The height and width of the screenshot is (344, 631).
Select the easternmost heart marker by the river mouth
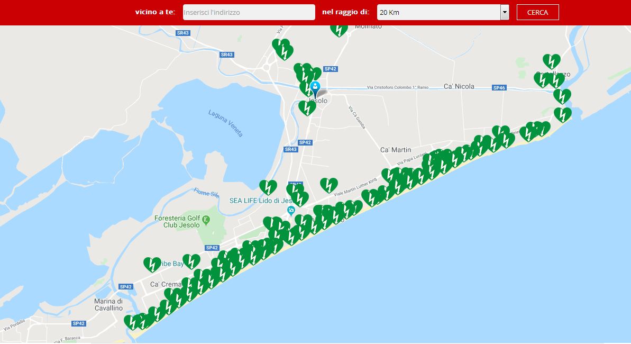pyautogui.click(x=563, y=115)
